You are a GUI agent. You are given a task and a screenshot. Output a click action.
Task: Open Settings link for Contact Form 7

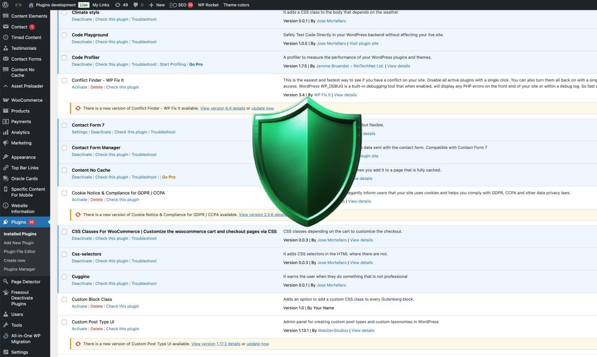click(x=80, y=132)
